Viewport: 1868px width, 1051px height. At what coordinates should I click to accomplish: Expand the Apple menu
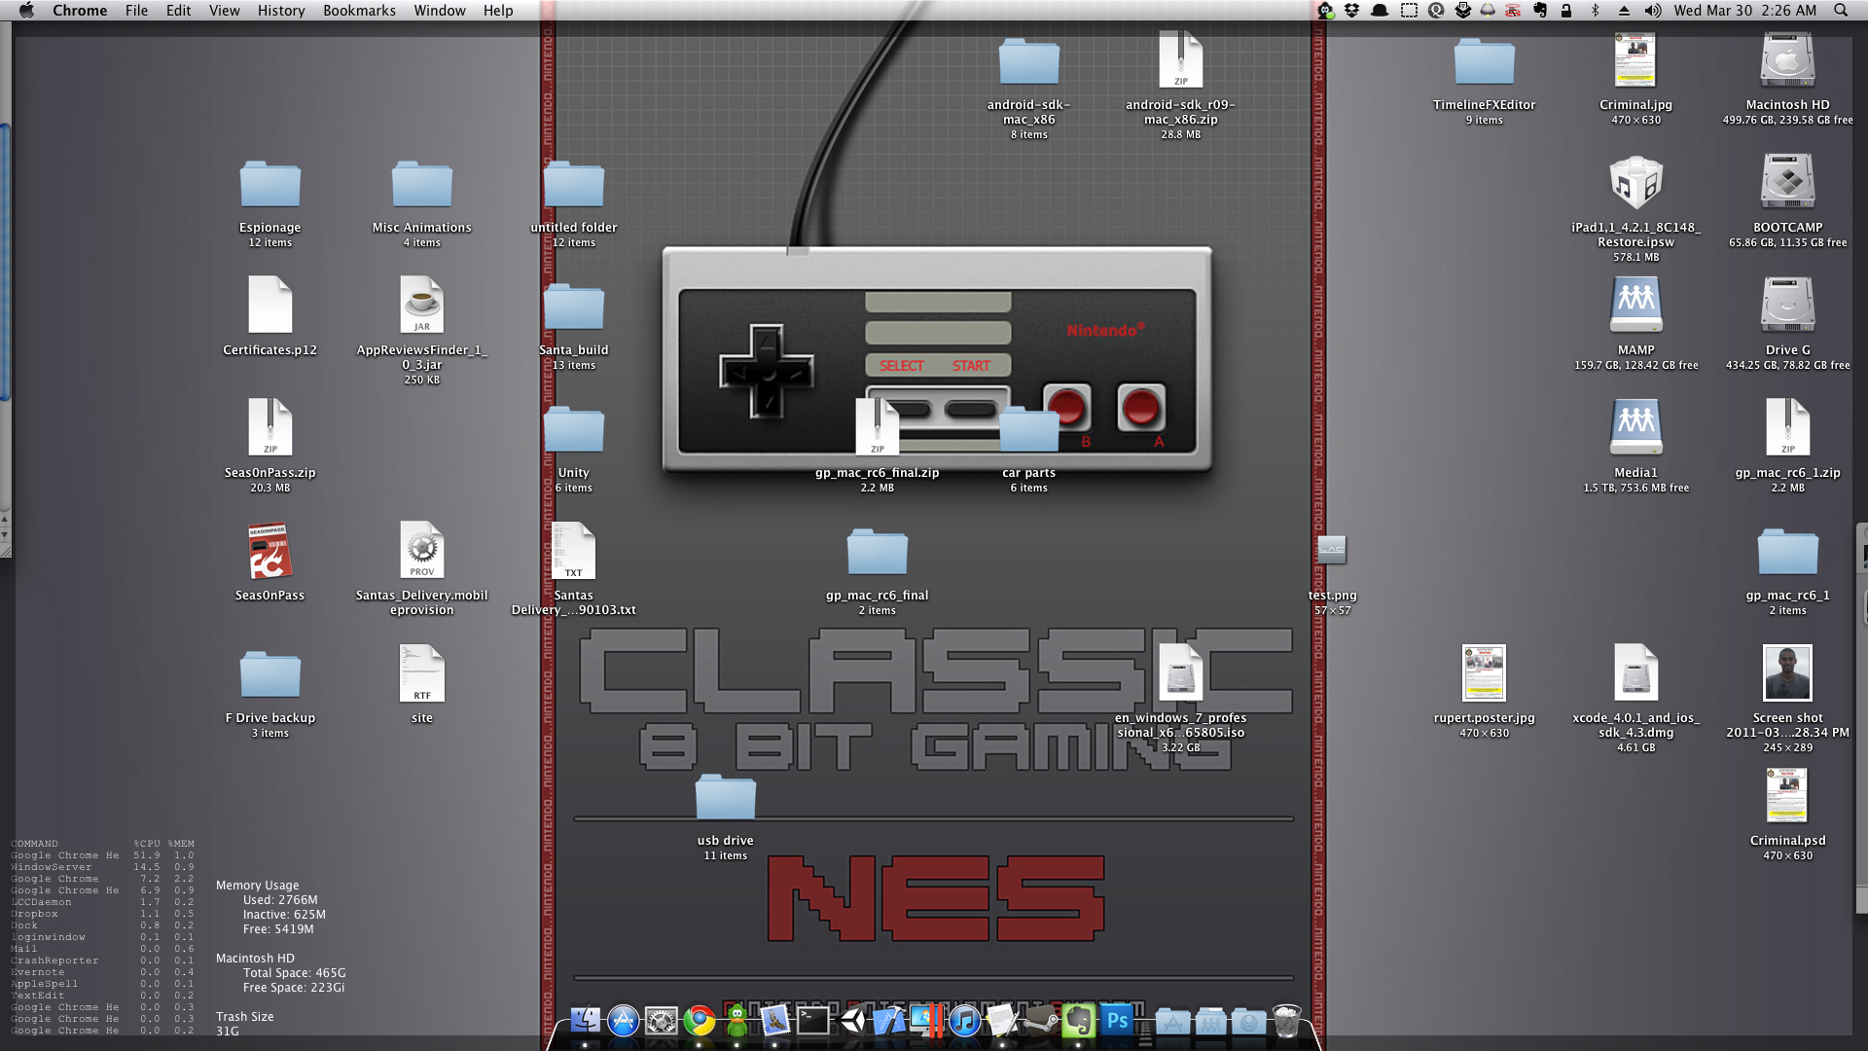(x=26, y=11)
